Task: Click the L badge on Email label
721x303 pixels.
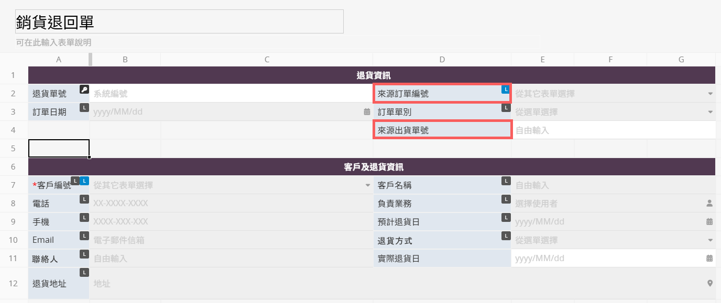Action: pos(84,236)
